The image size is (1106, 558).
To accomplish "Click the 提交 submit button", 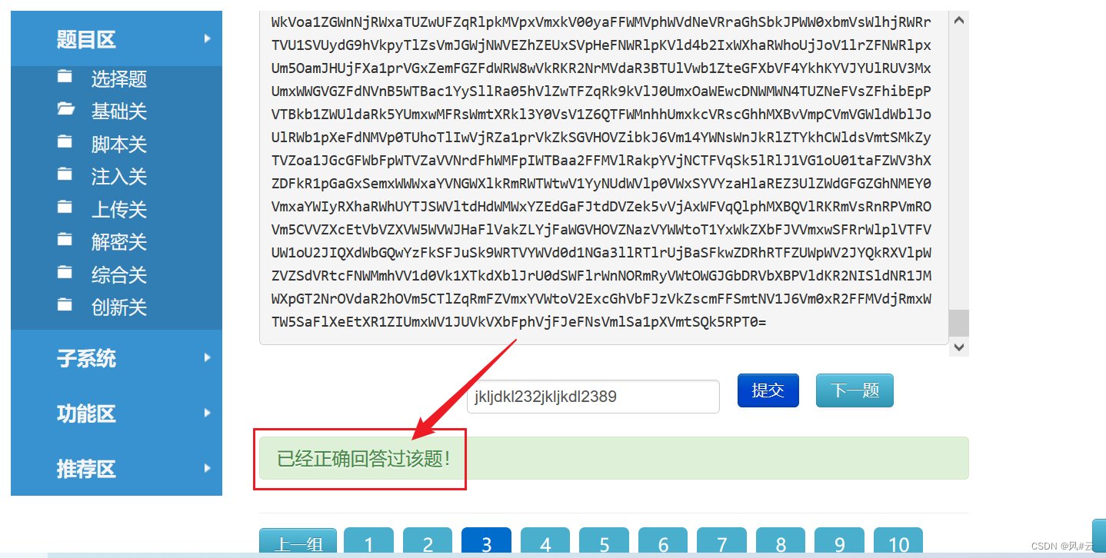I will coord(768,390).
